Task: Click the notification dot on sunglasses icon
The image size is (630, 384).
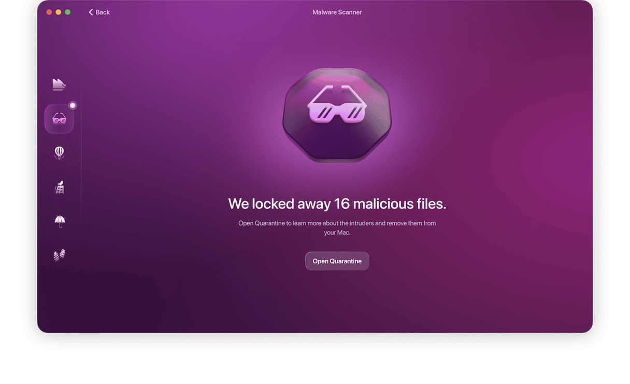Action: coord(73,105)
